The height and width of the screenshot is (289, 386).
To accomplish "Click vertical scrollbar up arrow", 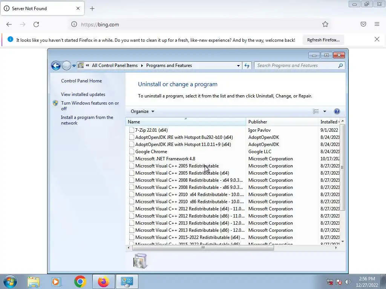I will [x=342, y=121].
